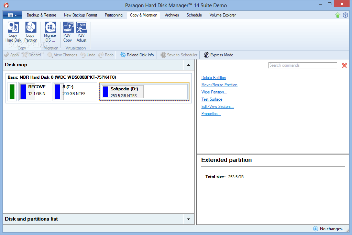Viewport: 352px width, 235px height.
Task: Open the help question mark icon
Action: point(345,15)
